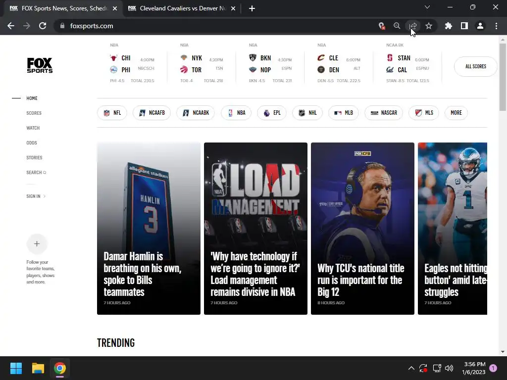Click the ALL SCORES button
The image size is (507, 380).
pos(476,66)
